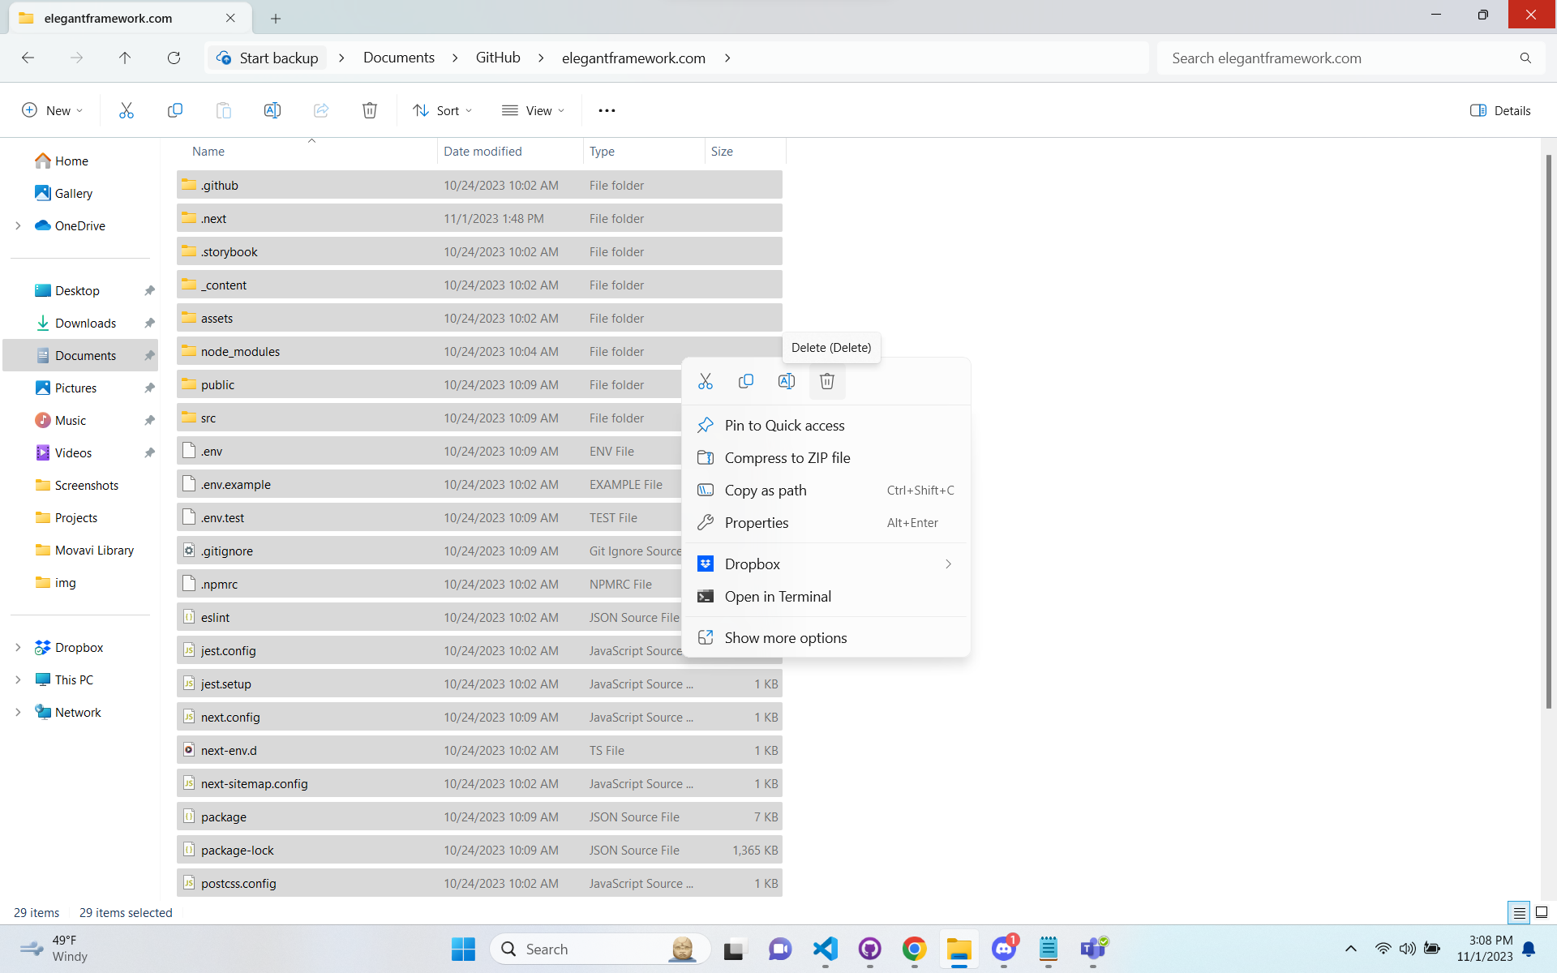Open GitHub Desktop from taskbar

pyautogui.click(x=869, y=949)
